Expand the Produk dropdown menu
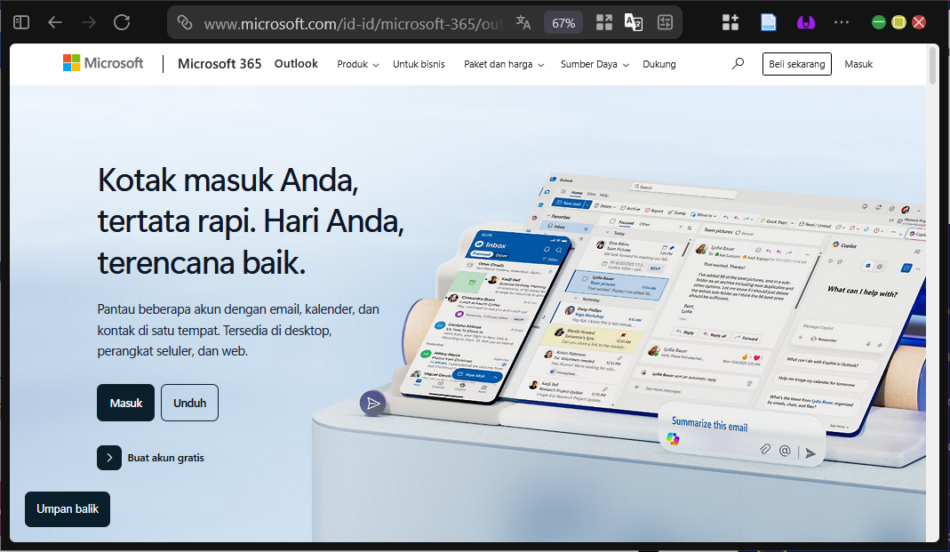The height and width of the screenshot is (552, 950). coord(358,64)
